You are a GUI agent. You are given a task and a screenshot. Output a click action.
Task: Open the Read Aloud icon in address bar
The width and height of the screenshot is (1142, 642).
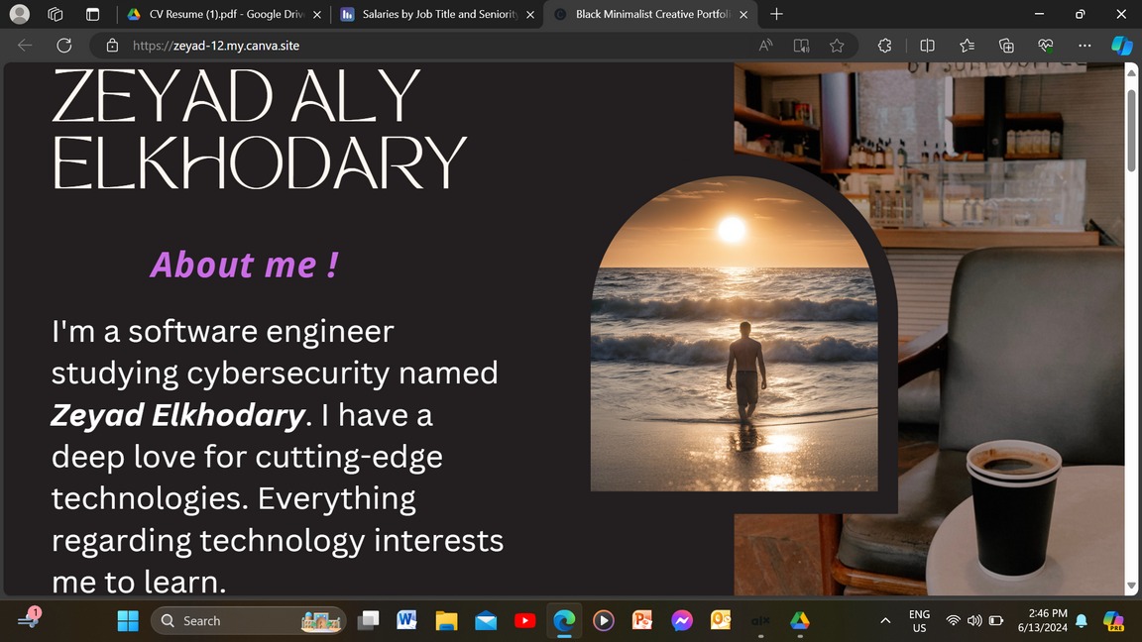pos(766,46)
